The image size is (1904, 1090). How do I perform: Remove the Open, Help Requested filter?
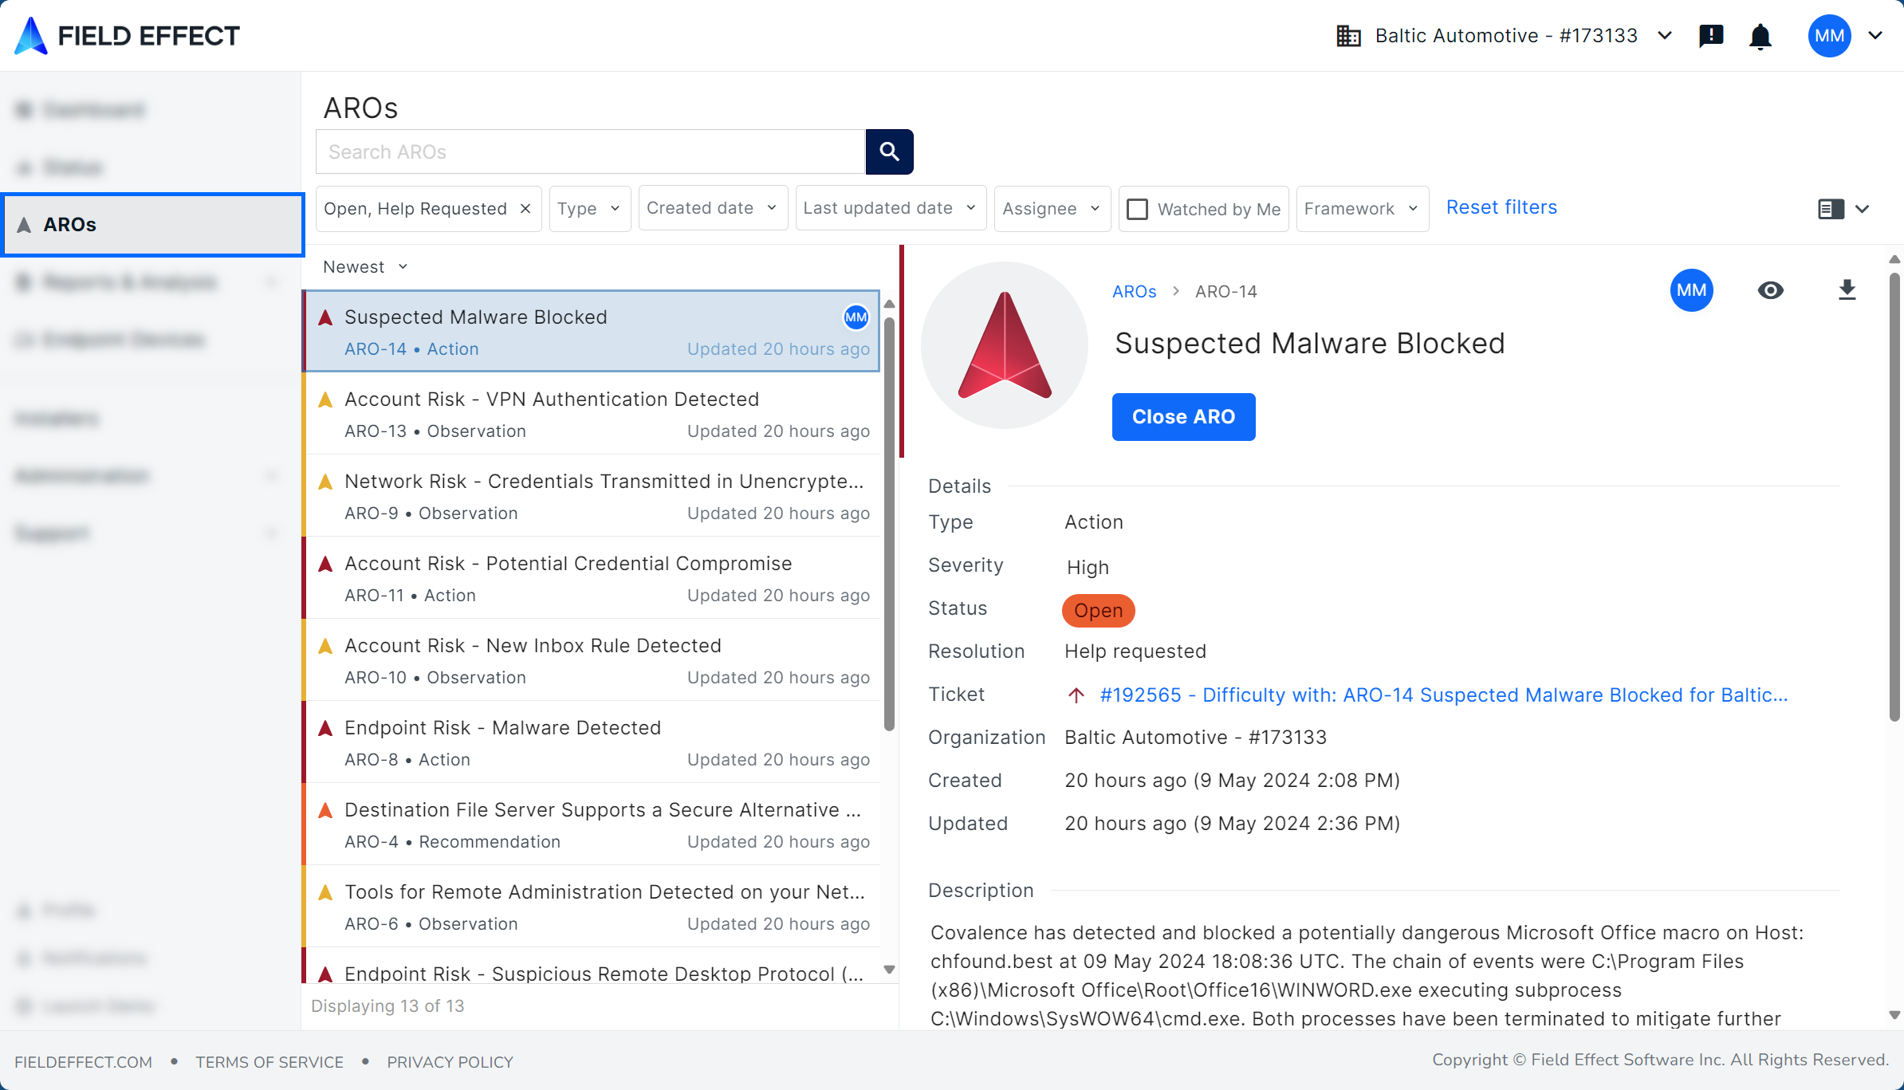coord(525,209)
